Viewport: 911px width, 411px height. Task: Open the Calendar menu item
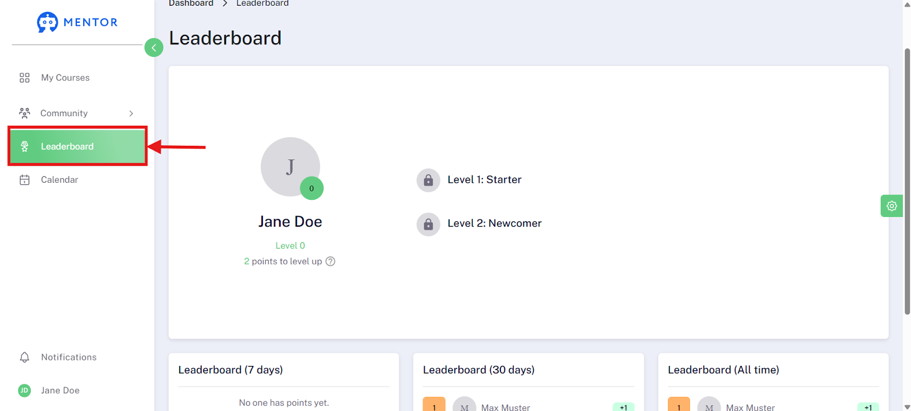point(77,180)
